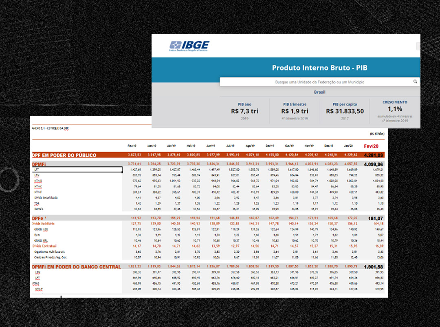Click the 'TDA' row label
Viewport: 440px width, 327px height.
pyautogui.click(x=37, y=203)
